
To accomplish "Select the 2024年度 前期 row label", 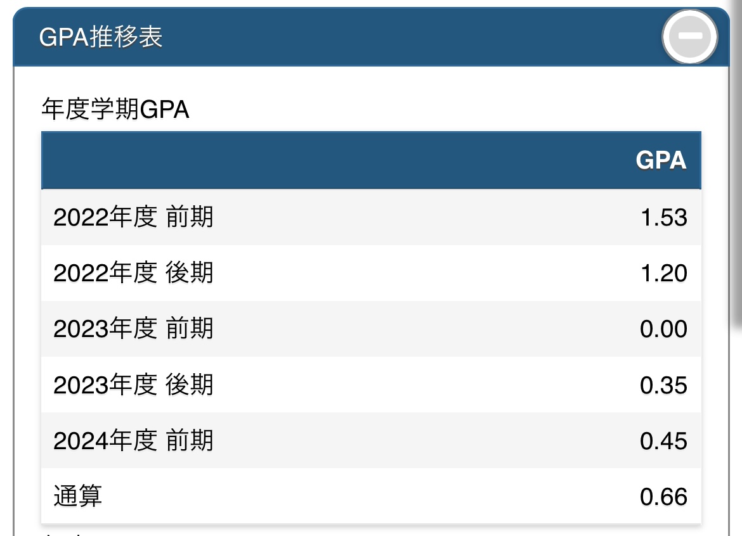I will pyautogui.click(x=133, y=440).
